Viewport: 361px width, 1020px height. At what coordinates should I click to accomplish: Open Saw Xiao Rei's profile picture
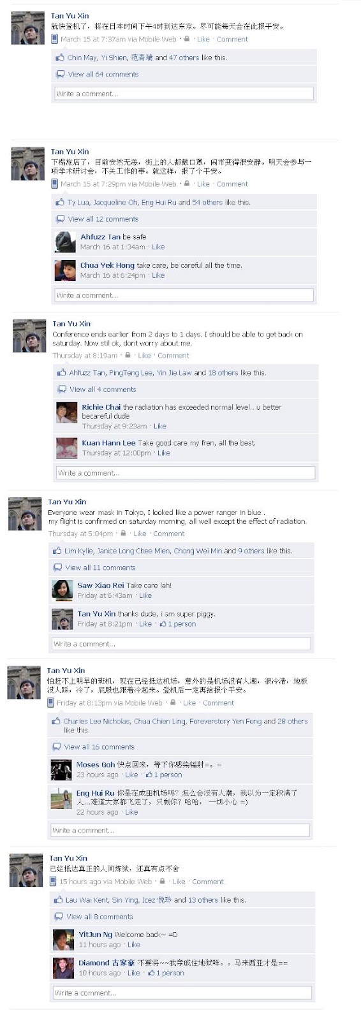point(62,590)
